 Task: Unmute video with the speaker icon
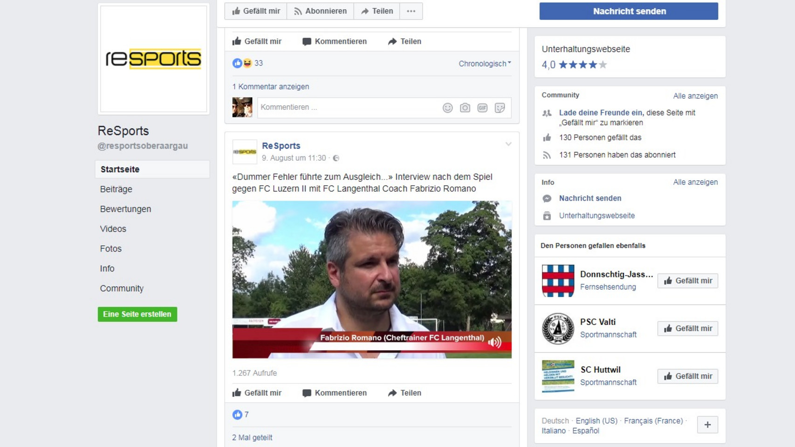pos(495,342)
